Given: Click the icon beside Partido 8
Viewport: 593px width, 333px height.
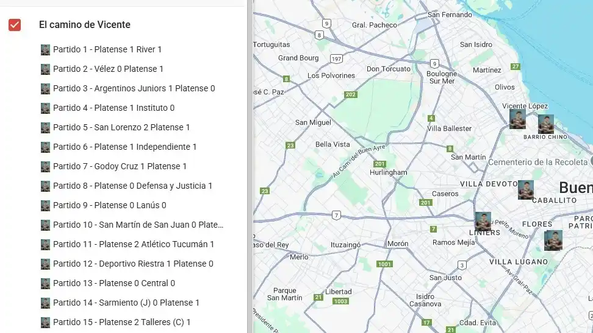Looking at the screenshot, I should point(45,186).
